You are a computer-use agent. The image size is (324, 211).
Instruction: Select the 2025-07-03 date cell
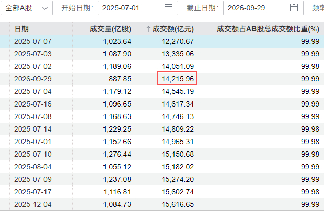tap(32, 54)
